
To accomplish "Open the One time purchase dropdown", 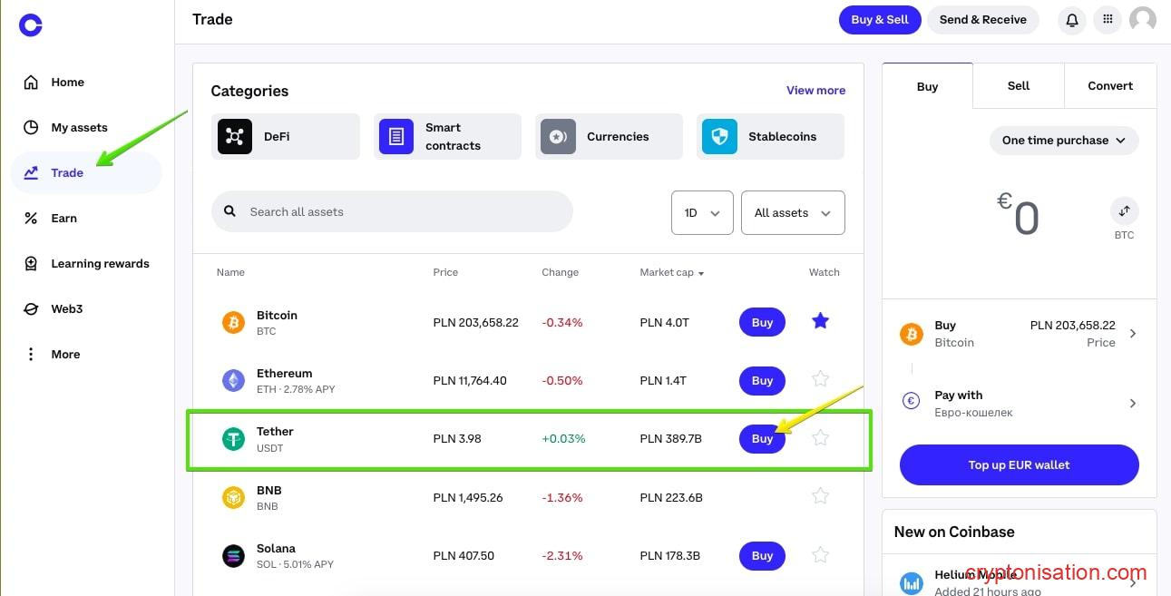I will 1063,140.
